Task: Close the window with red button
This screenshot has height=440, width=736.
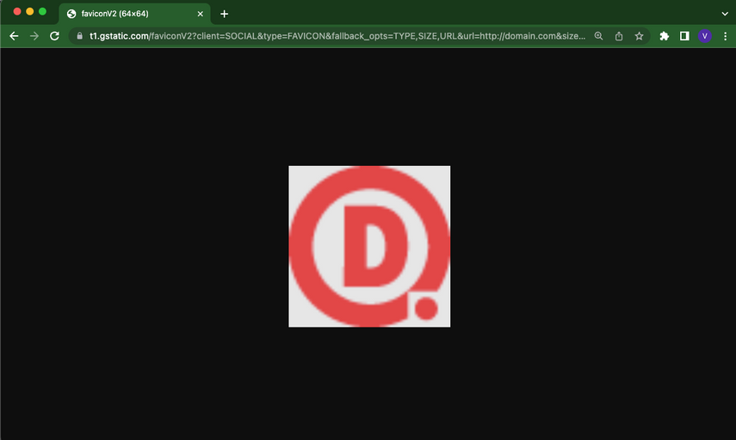Action: [x=17, y=12]
